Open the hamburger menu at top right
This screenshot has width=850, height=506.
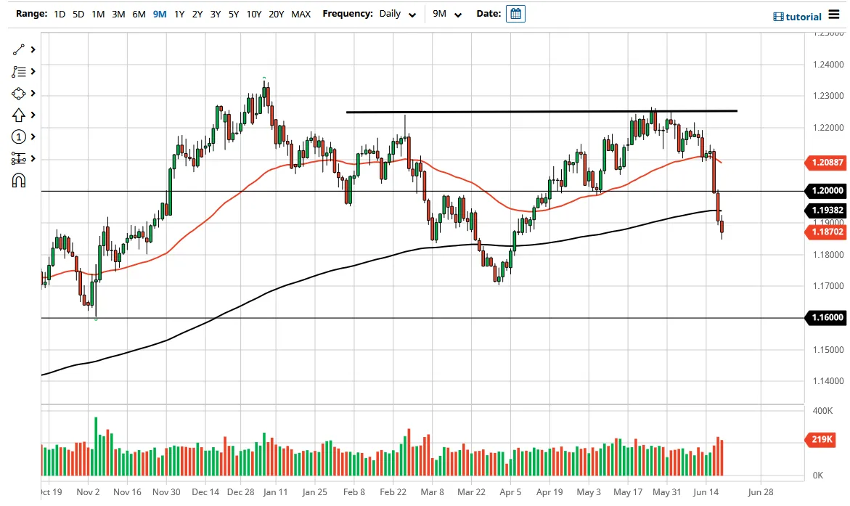pos(834,15)
